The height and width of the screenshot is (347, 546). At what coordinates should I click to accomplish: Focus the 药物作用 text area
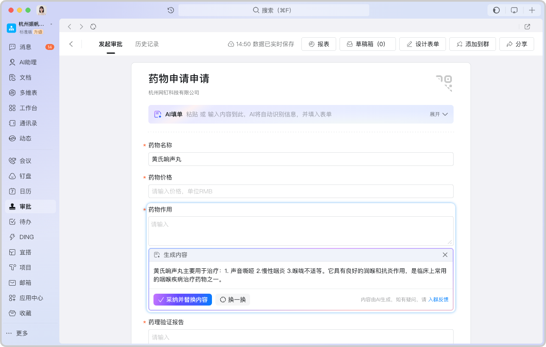tap(301, 231)
